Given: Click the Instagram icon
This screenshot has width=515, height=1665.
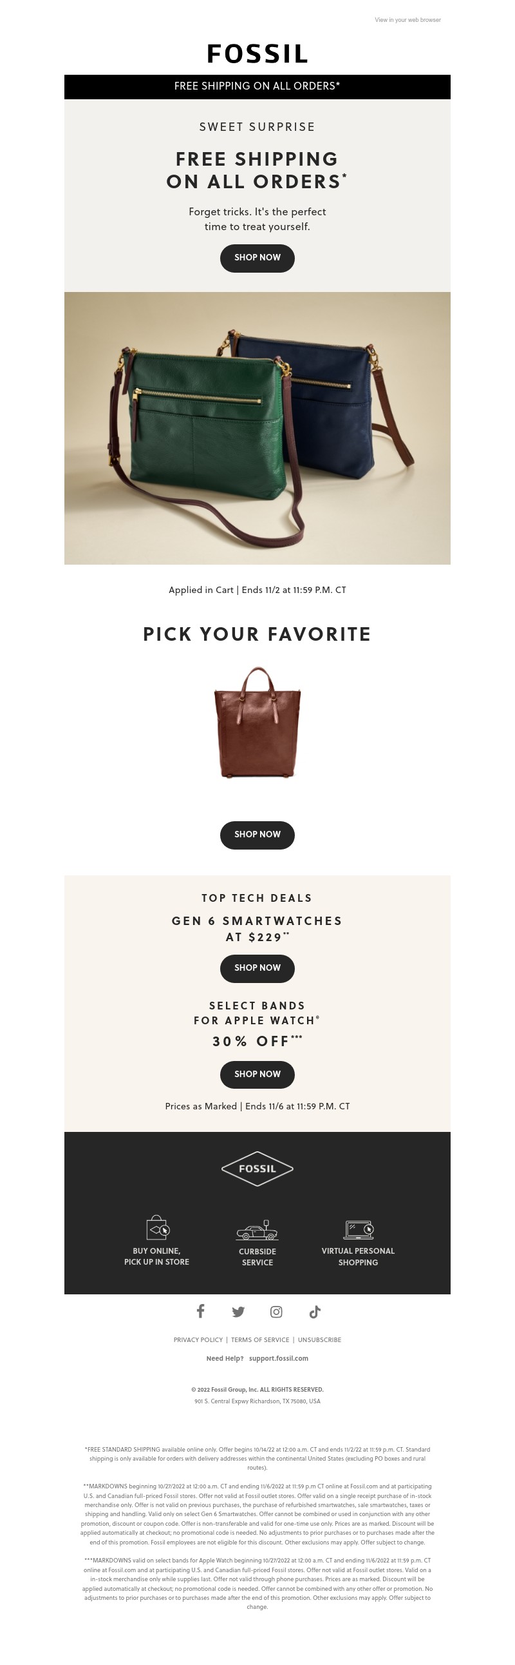Looking at the screenshot, I should point(276,1312).
